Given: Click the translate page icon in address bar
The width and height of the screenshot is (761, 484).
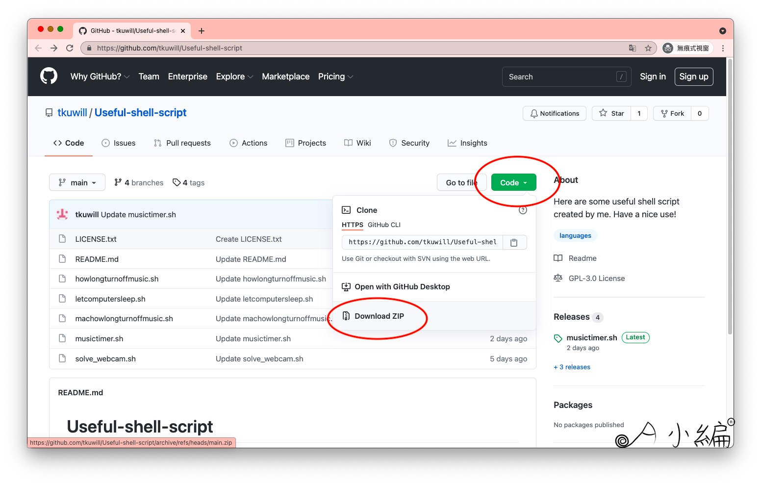Looking at the screenshot, I should coord(633,48).
